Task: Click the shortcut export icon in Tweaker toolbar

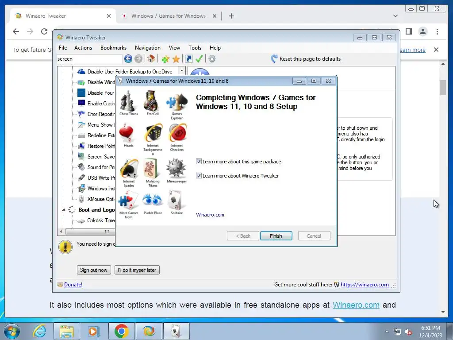Action: click(188, 59)
